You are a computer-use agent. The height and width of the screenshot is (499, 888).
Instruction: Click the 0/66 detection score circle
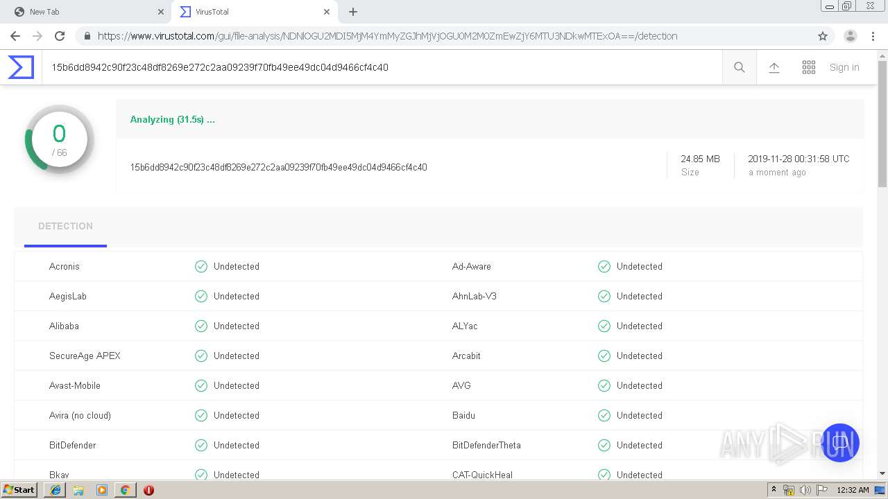coord(59,139)
